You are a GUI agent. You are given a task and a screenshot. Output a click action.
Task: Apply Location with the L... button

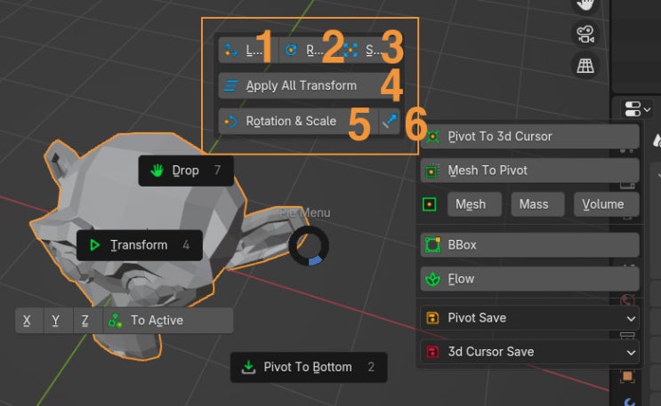pos(247,50)
